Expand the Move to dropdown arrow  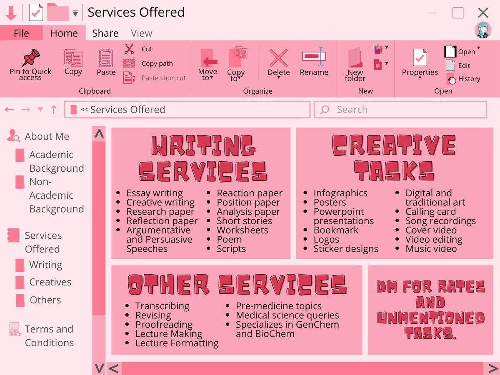tap(211, 78)
